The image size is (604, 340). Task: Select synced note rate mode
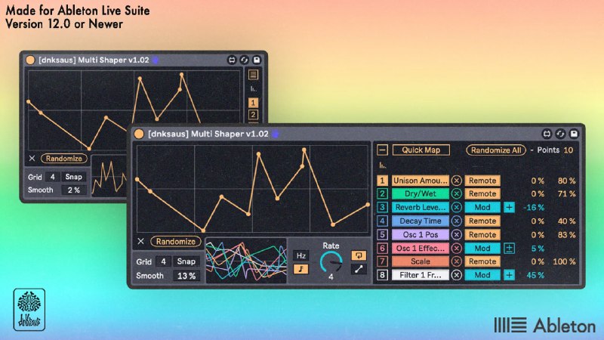(x=300, y=269)
